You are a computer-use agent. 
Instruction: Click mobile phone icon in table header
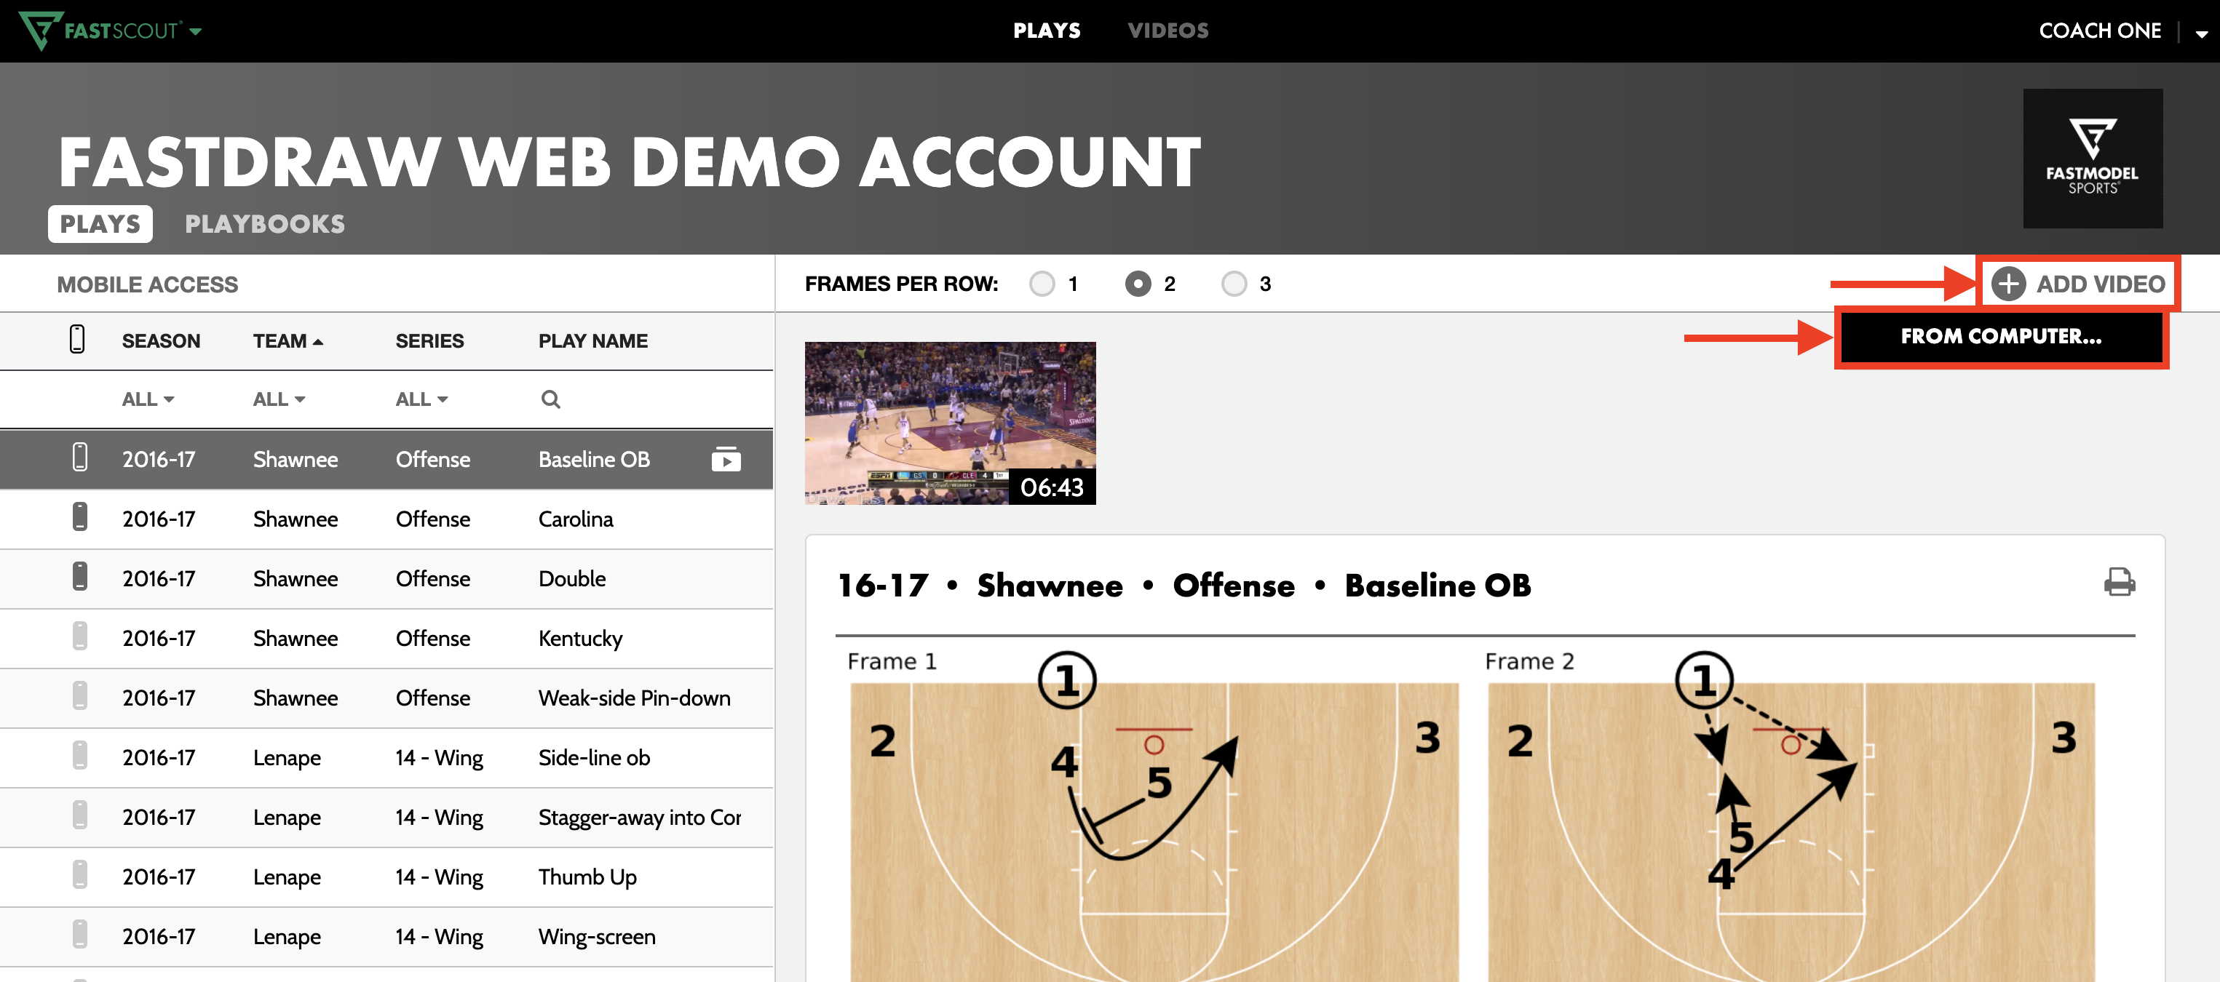point(76,340)
